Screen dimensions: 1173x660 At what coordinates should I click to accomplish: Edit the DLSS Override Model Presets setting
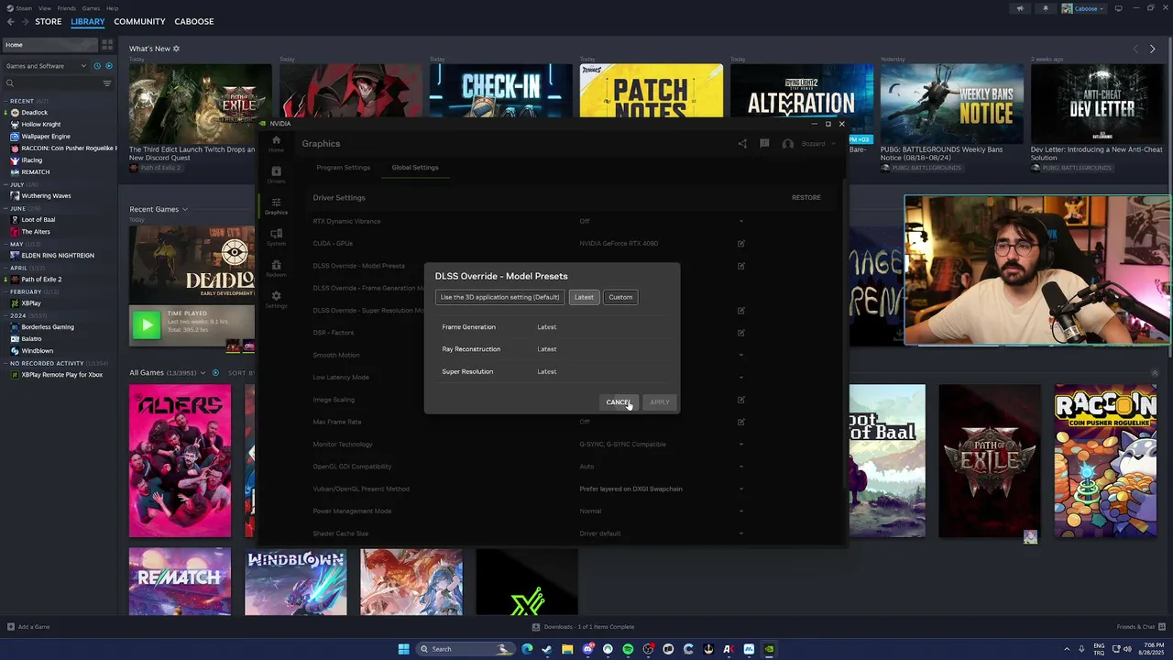tap(740, 266)
